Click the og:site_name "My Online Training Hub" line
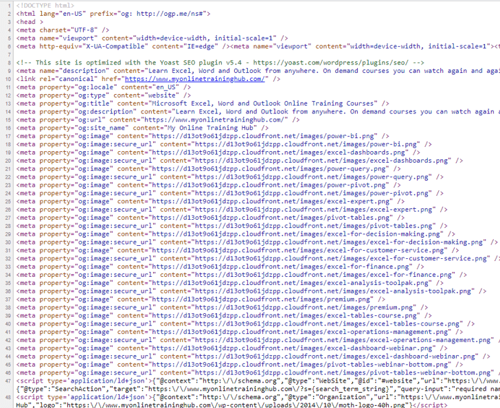The width and height of the screenshot is (500, 408). [x=143, y=128]
